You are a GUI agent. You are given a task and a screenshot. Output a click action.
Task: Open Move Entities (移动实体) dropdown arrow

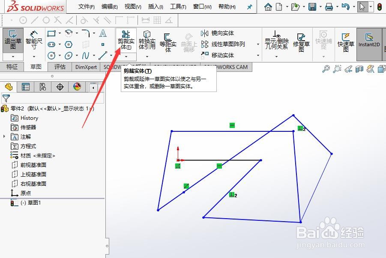pos(258,55)
